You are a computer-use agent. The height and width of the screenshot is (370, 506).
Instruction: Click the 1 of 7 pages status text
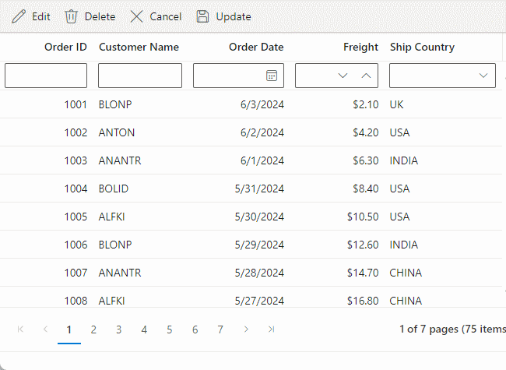tap(452, 329)
